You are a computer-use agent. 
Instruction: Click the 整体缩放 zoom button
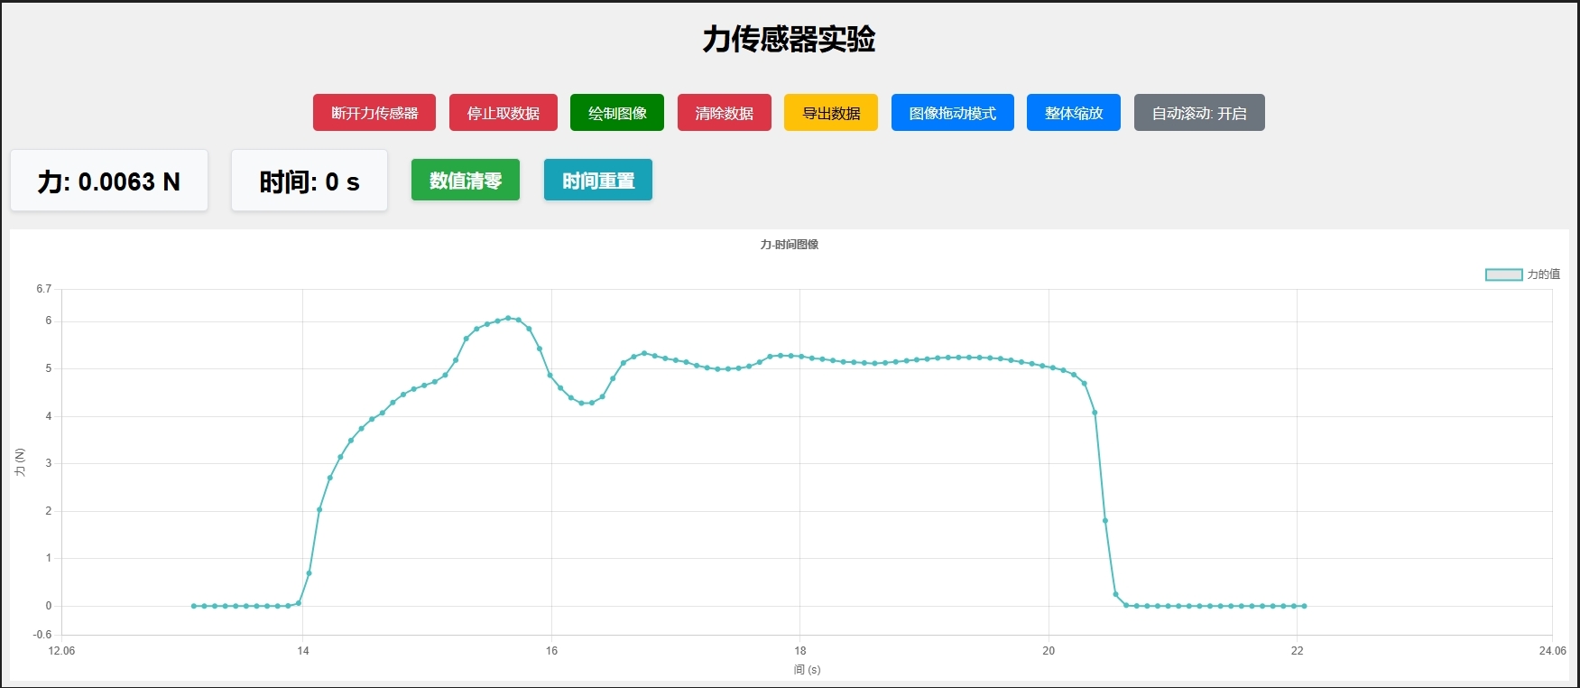tap(1073, 113)
